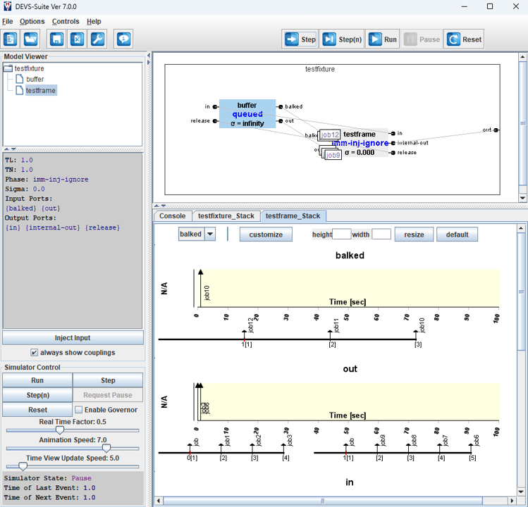Screen dimensions: 528x507
Task: Click the wrench settings toolbar icon
Action: [x=98, y=39]
